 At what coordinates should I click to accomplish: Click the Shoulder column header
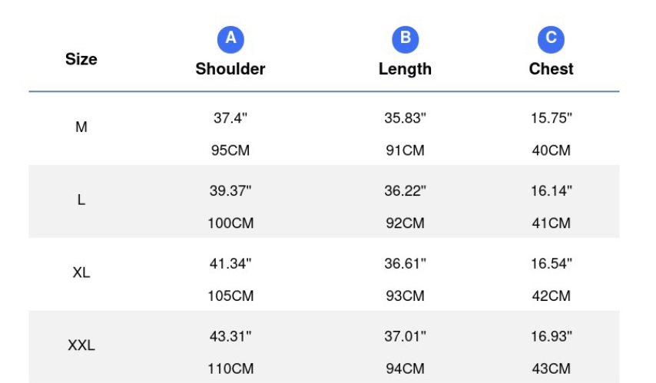tap(230, 69)
